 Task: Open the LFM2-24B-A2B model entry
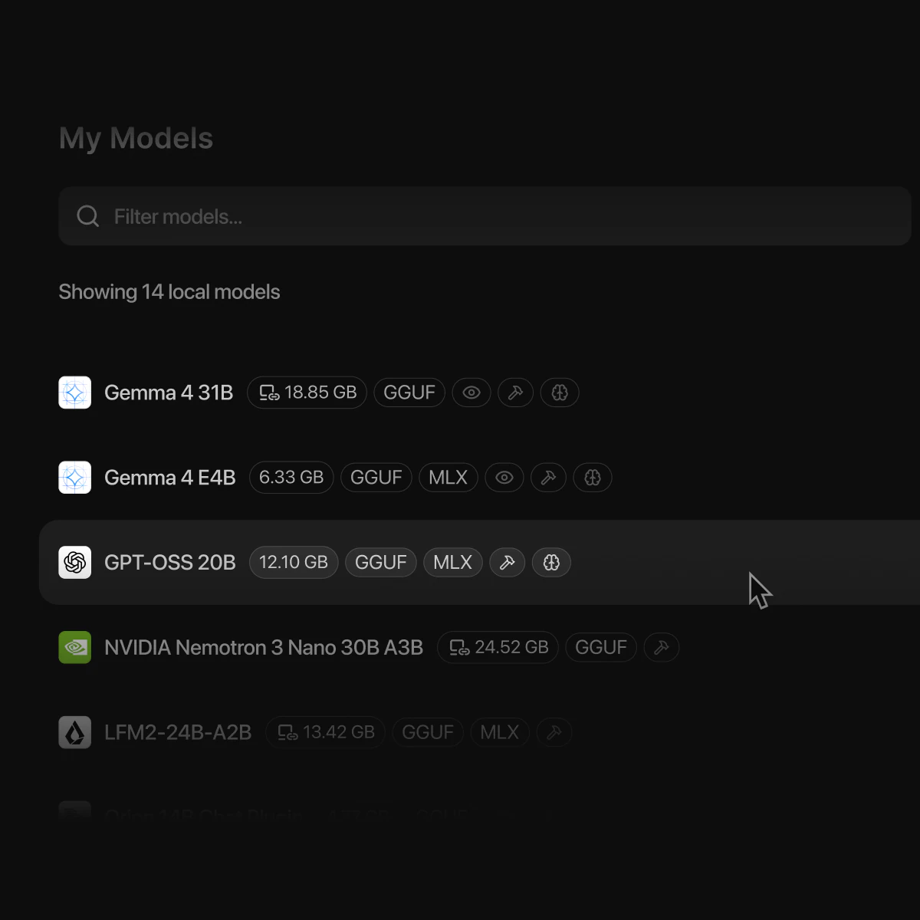pyautogui.click(x=479, y=733)
